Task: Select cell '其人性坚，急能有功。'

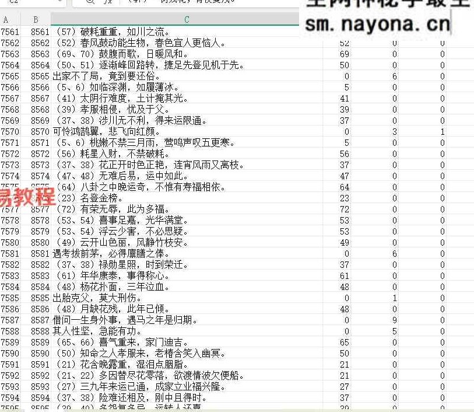Action: pos(187,331)
